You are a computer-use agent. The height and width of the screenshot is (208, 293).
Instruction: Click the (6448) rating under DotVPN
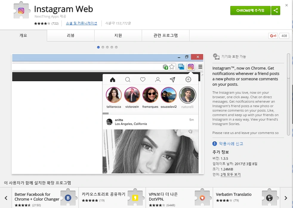click(171, 205)
